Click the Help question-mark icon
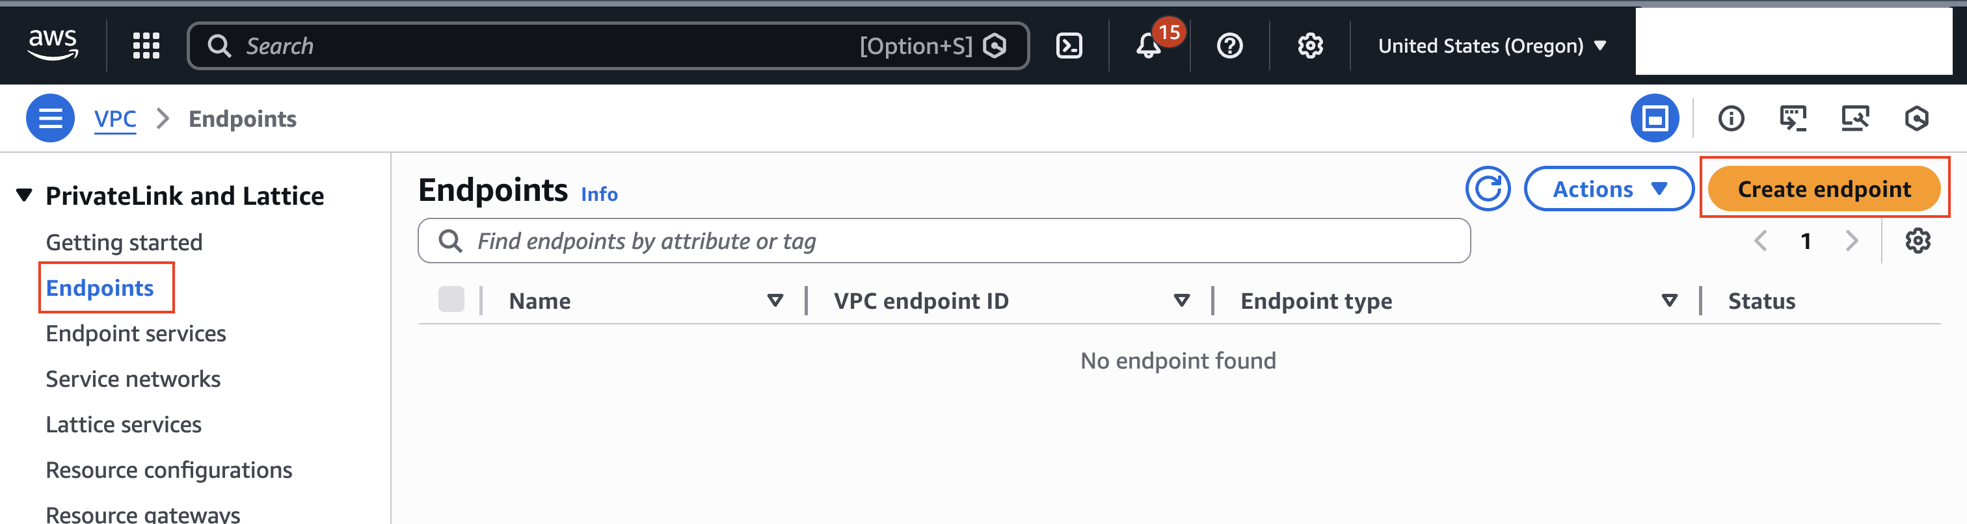This screenshot has width=1967, height=524. [1229, 46]
